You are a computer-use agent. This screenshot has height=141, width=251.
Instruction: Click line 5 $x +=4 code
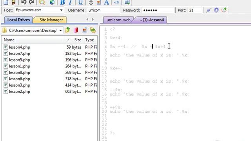[118, 47]
